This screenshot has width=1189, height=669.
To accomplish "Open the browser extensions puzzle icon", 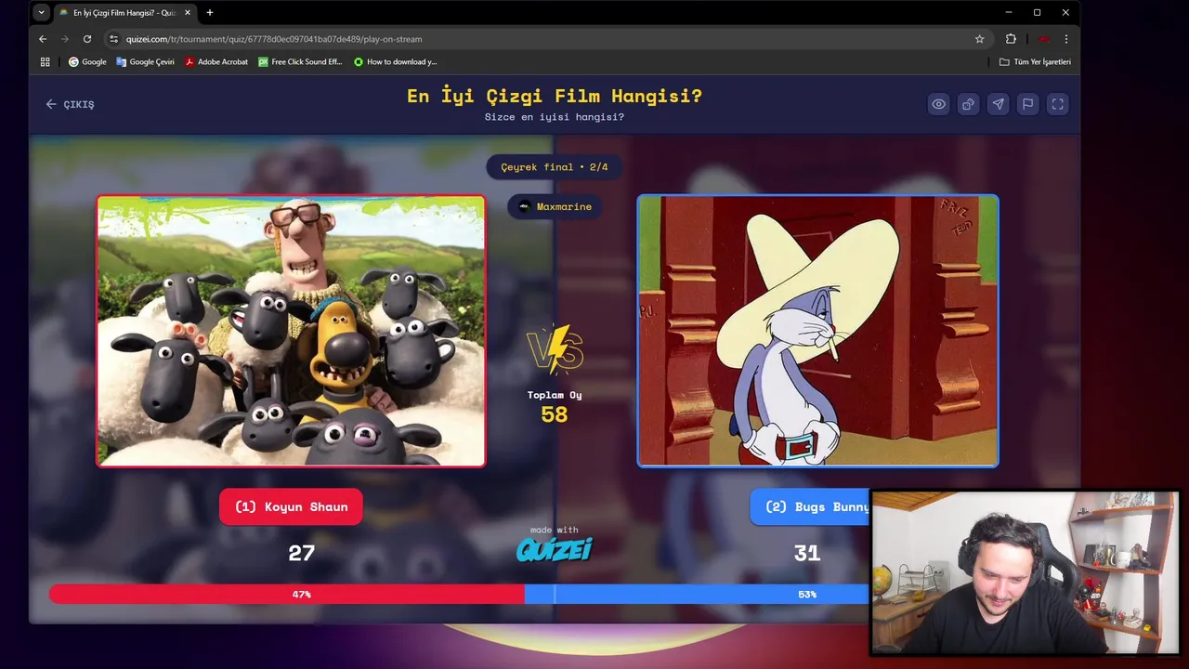I will click(x=1011, y=39).
